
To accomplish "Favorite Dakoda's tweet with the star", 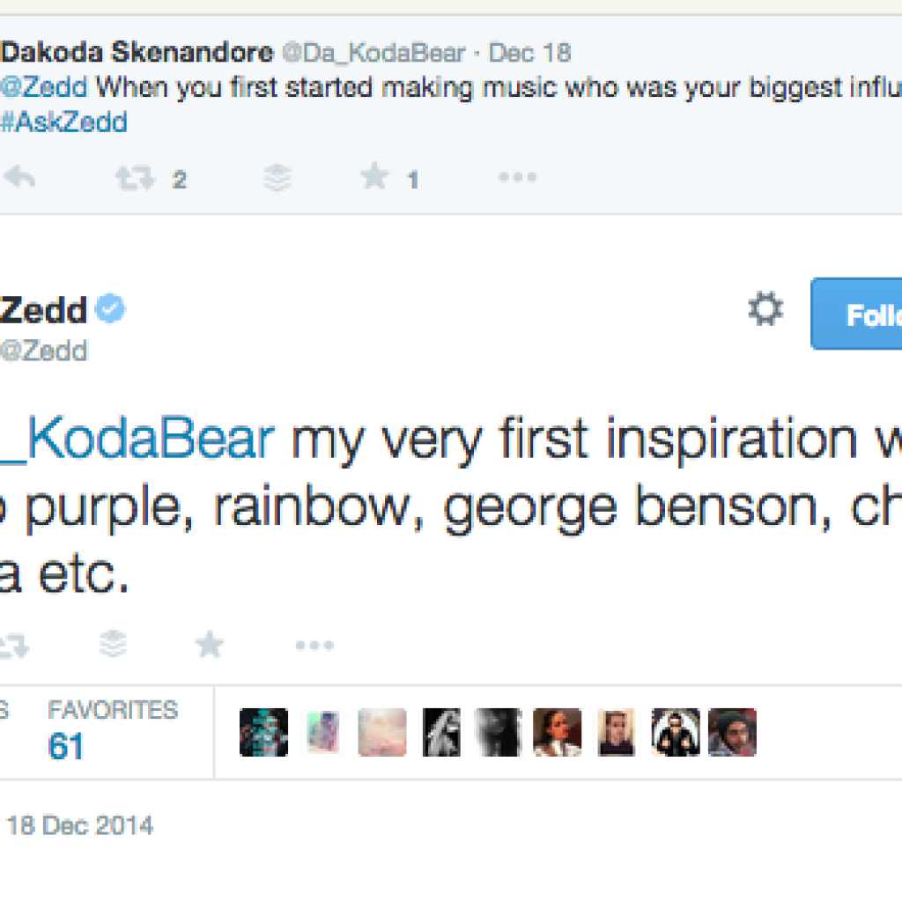I will pos(375,179).
